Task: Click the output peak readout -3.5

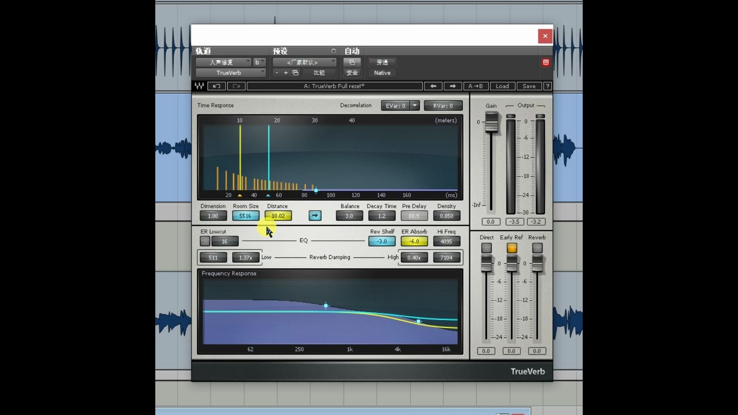Action: pos(514,222)
